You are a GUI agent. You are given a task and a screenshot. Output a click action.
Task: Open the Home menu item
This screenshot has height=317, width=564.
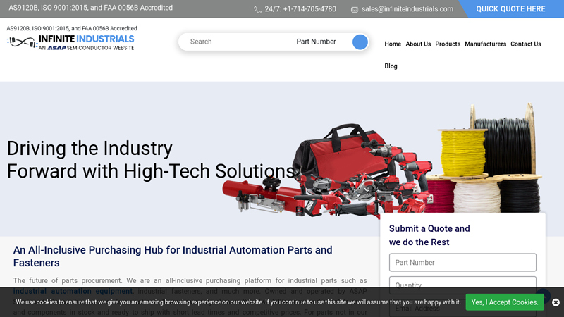point(393,44)
